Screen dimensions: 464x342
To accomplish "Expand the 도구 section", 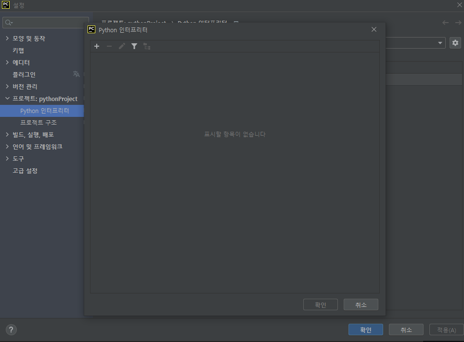I will (x=7, y=159).
